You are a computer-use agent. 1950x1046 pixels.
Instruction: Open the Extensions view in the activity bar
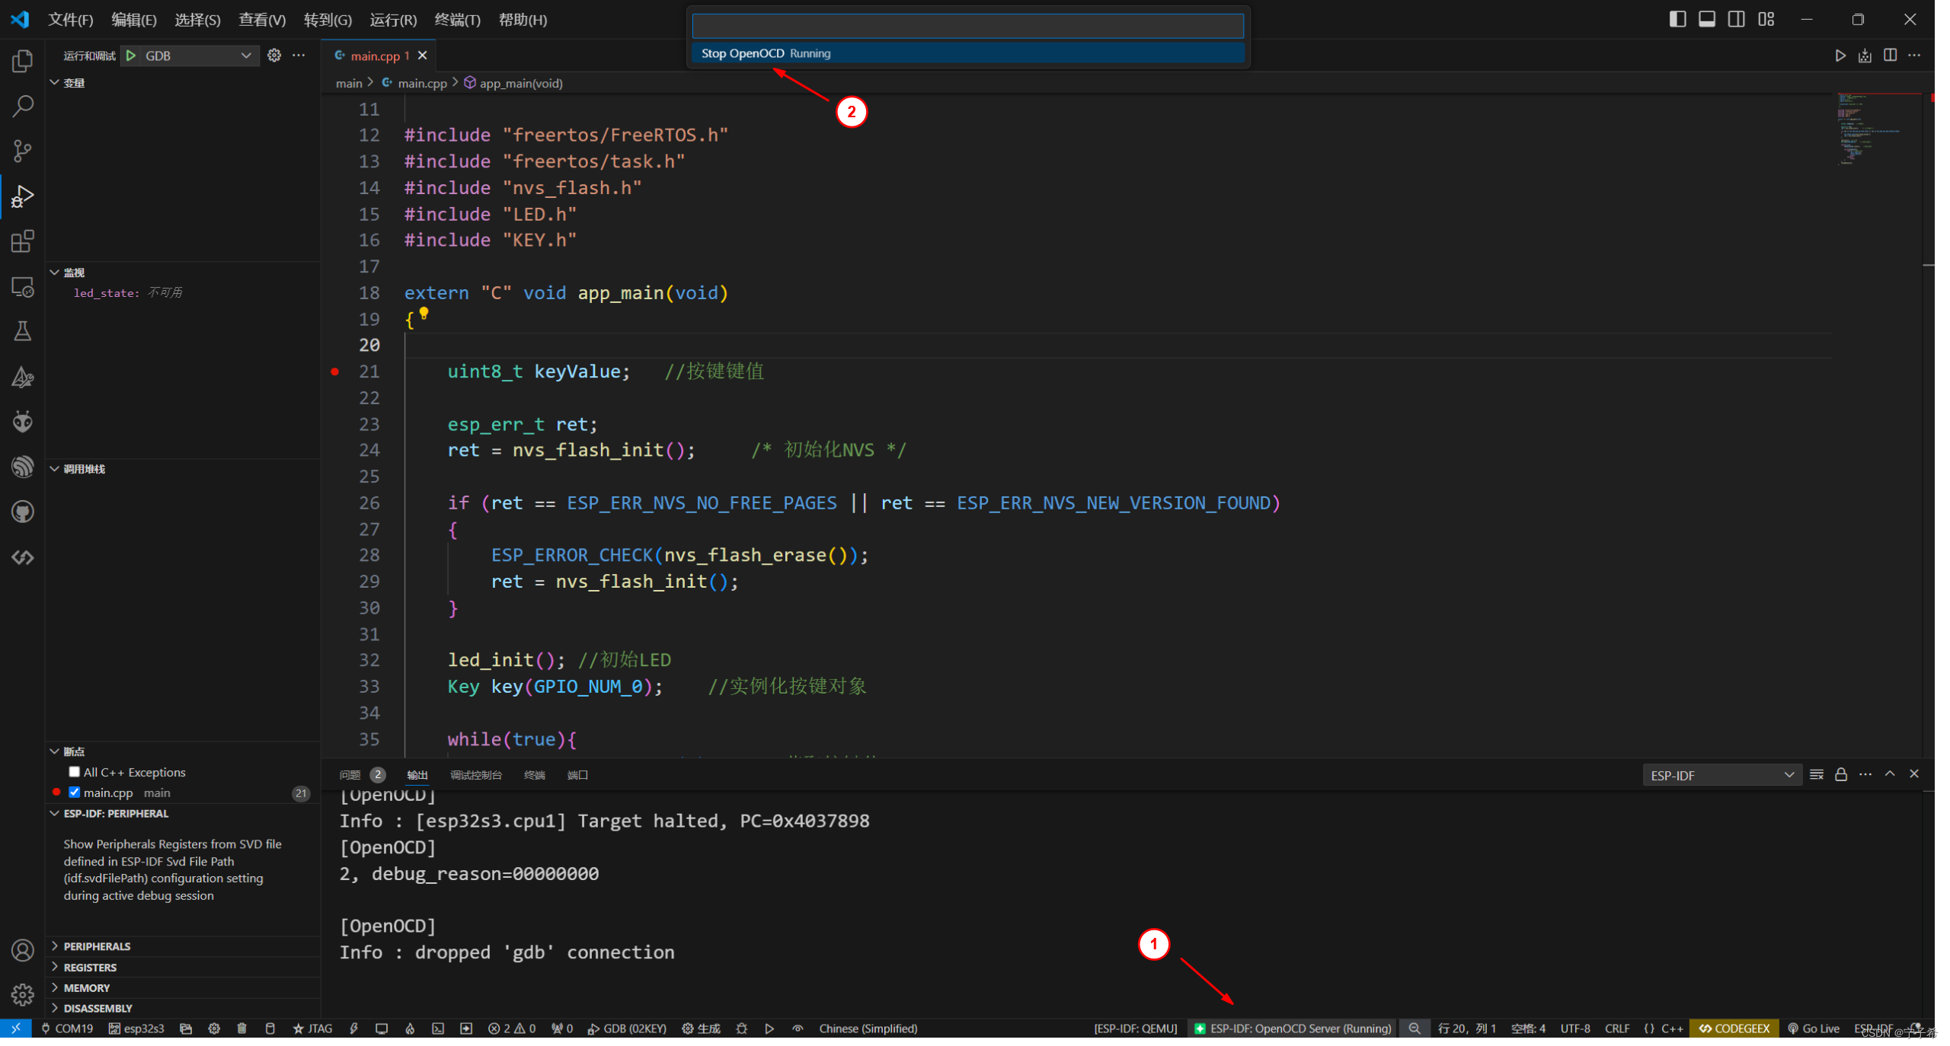pos(23,242)
